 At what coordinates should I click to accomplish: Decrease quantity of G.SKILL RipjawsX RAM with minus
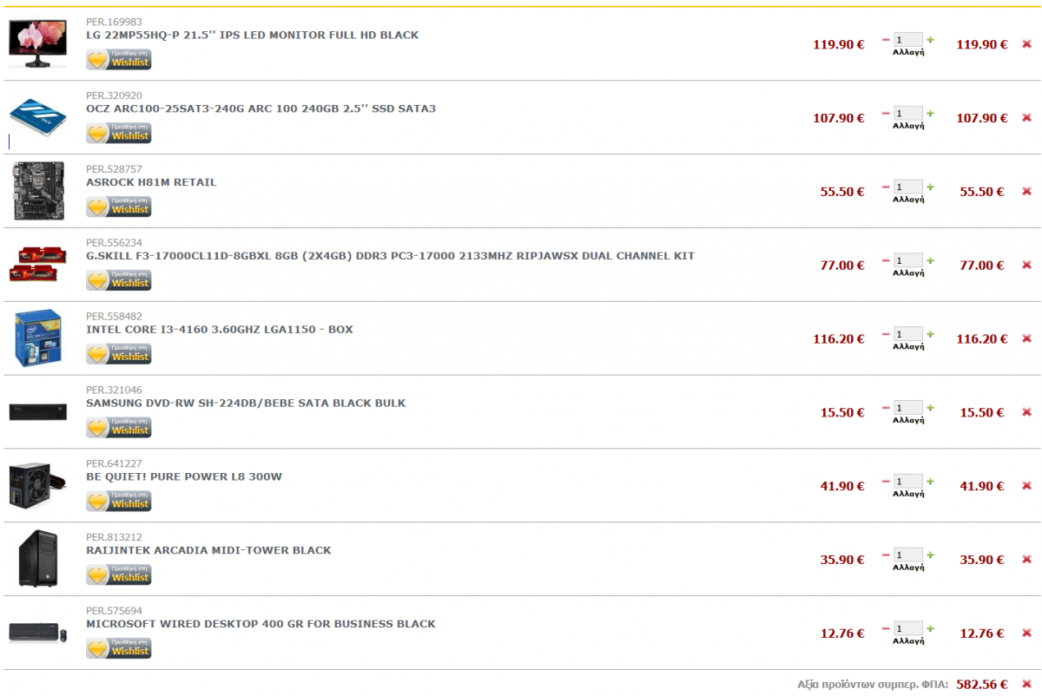[886, 260]
